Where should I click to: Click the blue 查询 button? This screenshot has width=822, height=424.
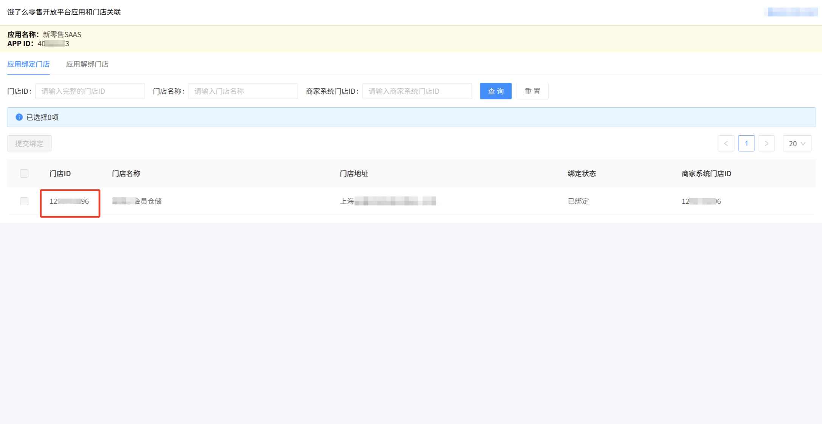495,91
